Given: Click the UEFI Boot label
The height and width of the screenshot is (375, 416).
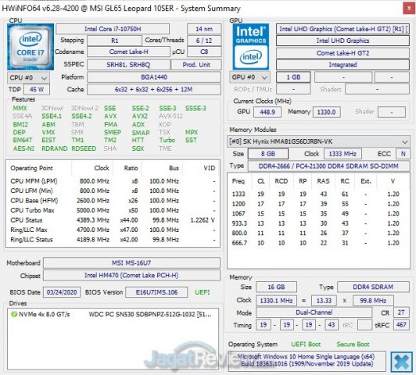Looking at the screenshot, I should click(x=306, y=345).
